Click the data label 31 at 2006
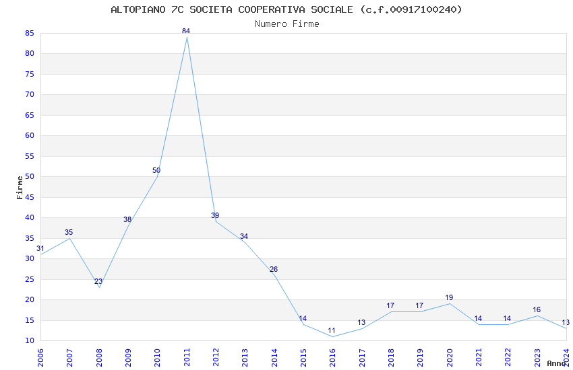Screen dimensions: 573x370 (40, 249)
